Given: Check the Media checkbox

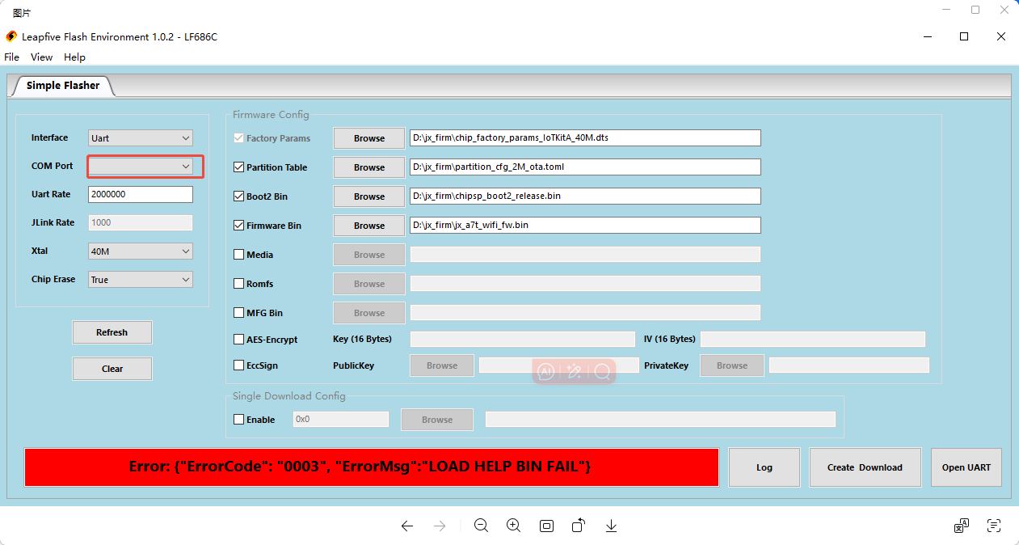Looking at the screenshot, I should (x=238, y=255).
